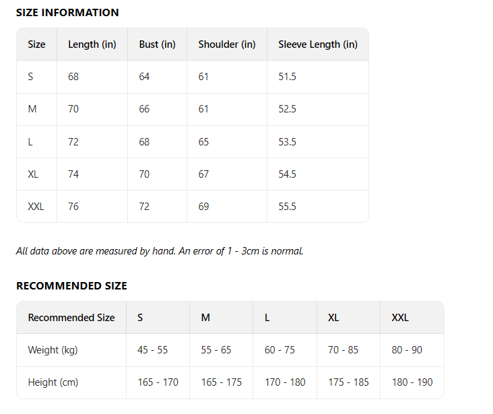The image size is (493, 414).
Task: Click the SIZE INFORMATION heading
Action: (x=67, y=13)
